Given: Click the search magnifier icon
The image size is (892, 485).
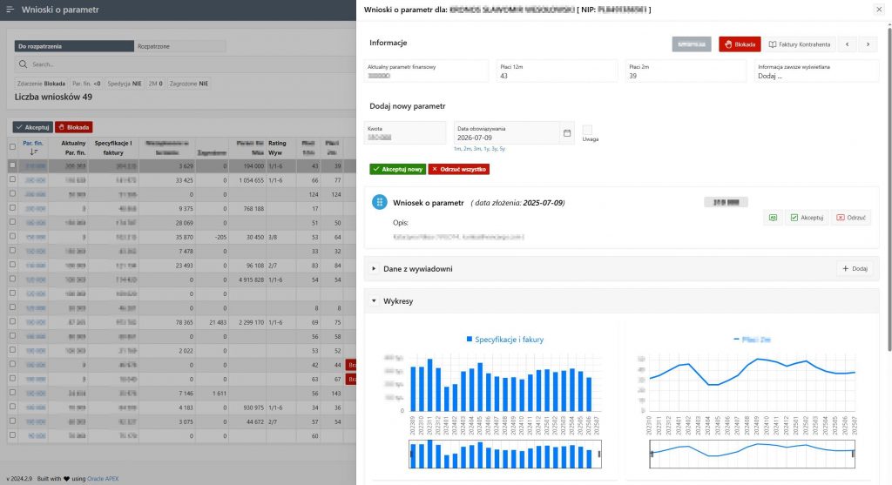Looking at the screenshot, I should point(23,64).
